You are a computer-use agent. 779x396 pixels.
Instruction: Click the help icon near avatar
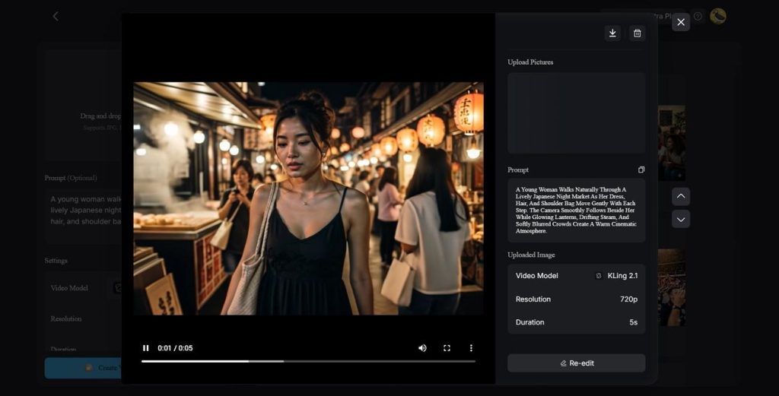click(698, 17)
